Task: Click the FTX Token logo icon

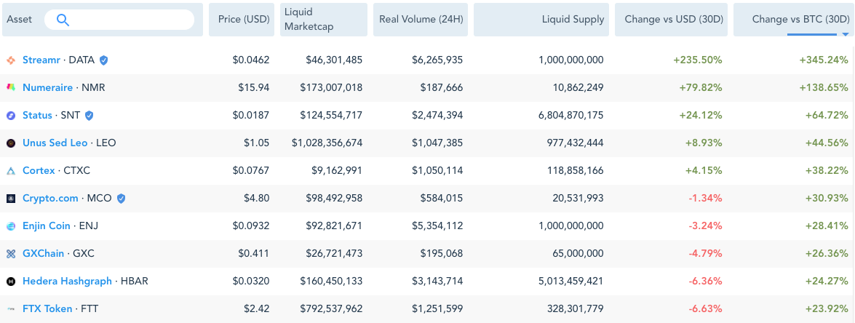Action: 11,309
